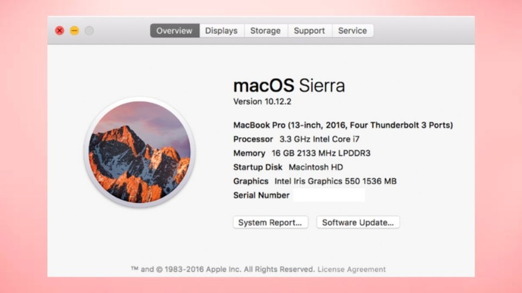Open the License Agreement link
The height and width of the screenshot is (293, 522).
[352, 270]
